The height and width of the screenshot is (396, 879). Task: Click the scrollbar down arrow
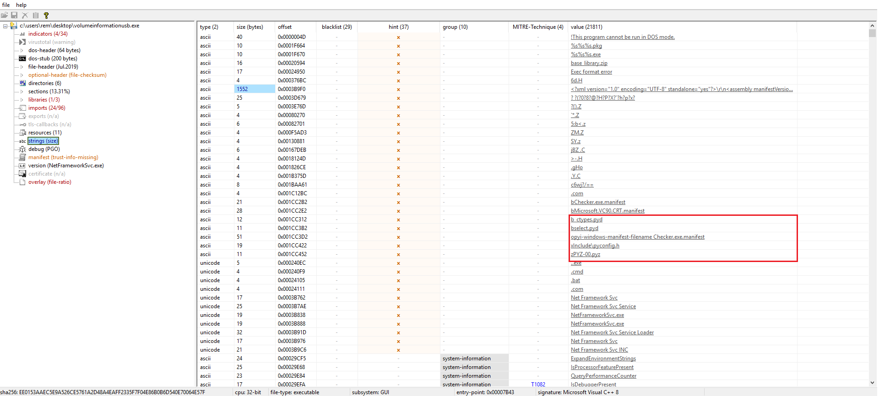(x=873, y=383)
